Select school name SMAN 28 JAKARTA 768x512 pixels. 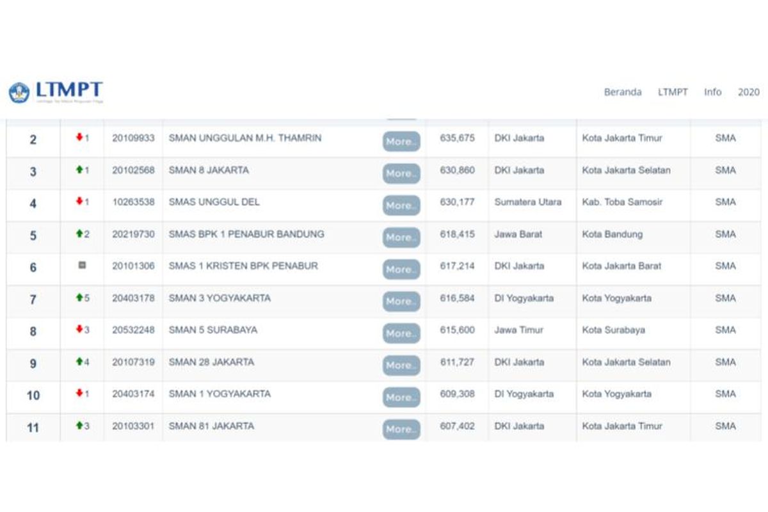click(211, 362)
